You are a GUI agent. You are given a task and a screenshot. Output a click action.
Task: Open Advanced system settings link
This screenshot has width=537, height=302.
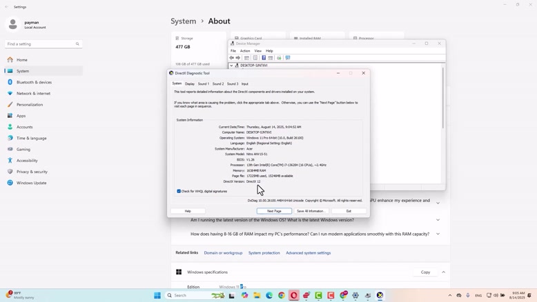point(309,253)
